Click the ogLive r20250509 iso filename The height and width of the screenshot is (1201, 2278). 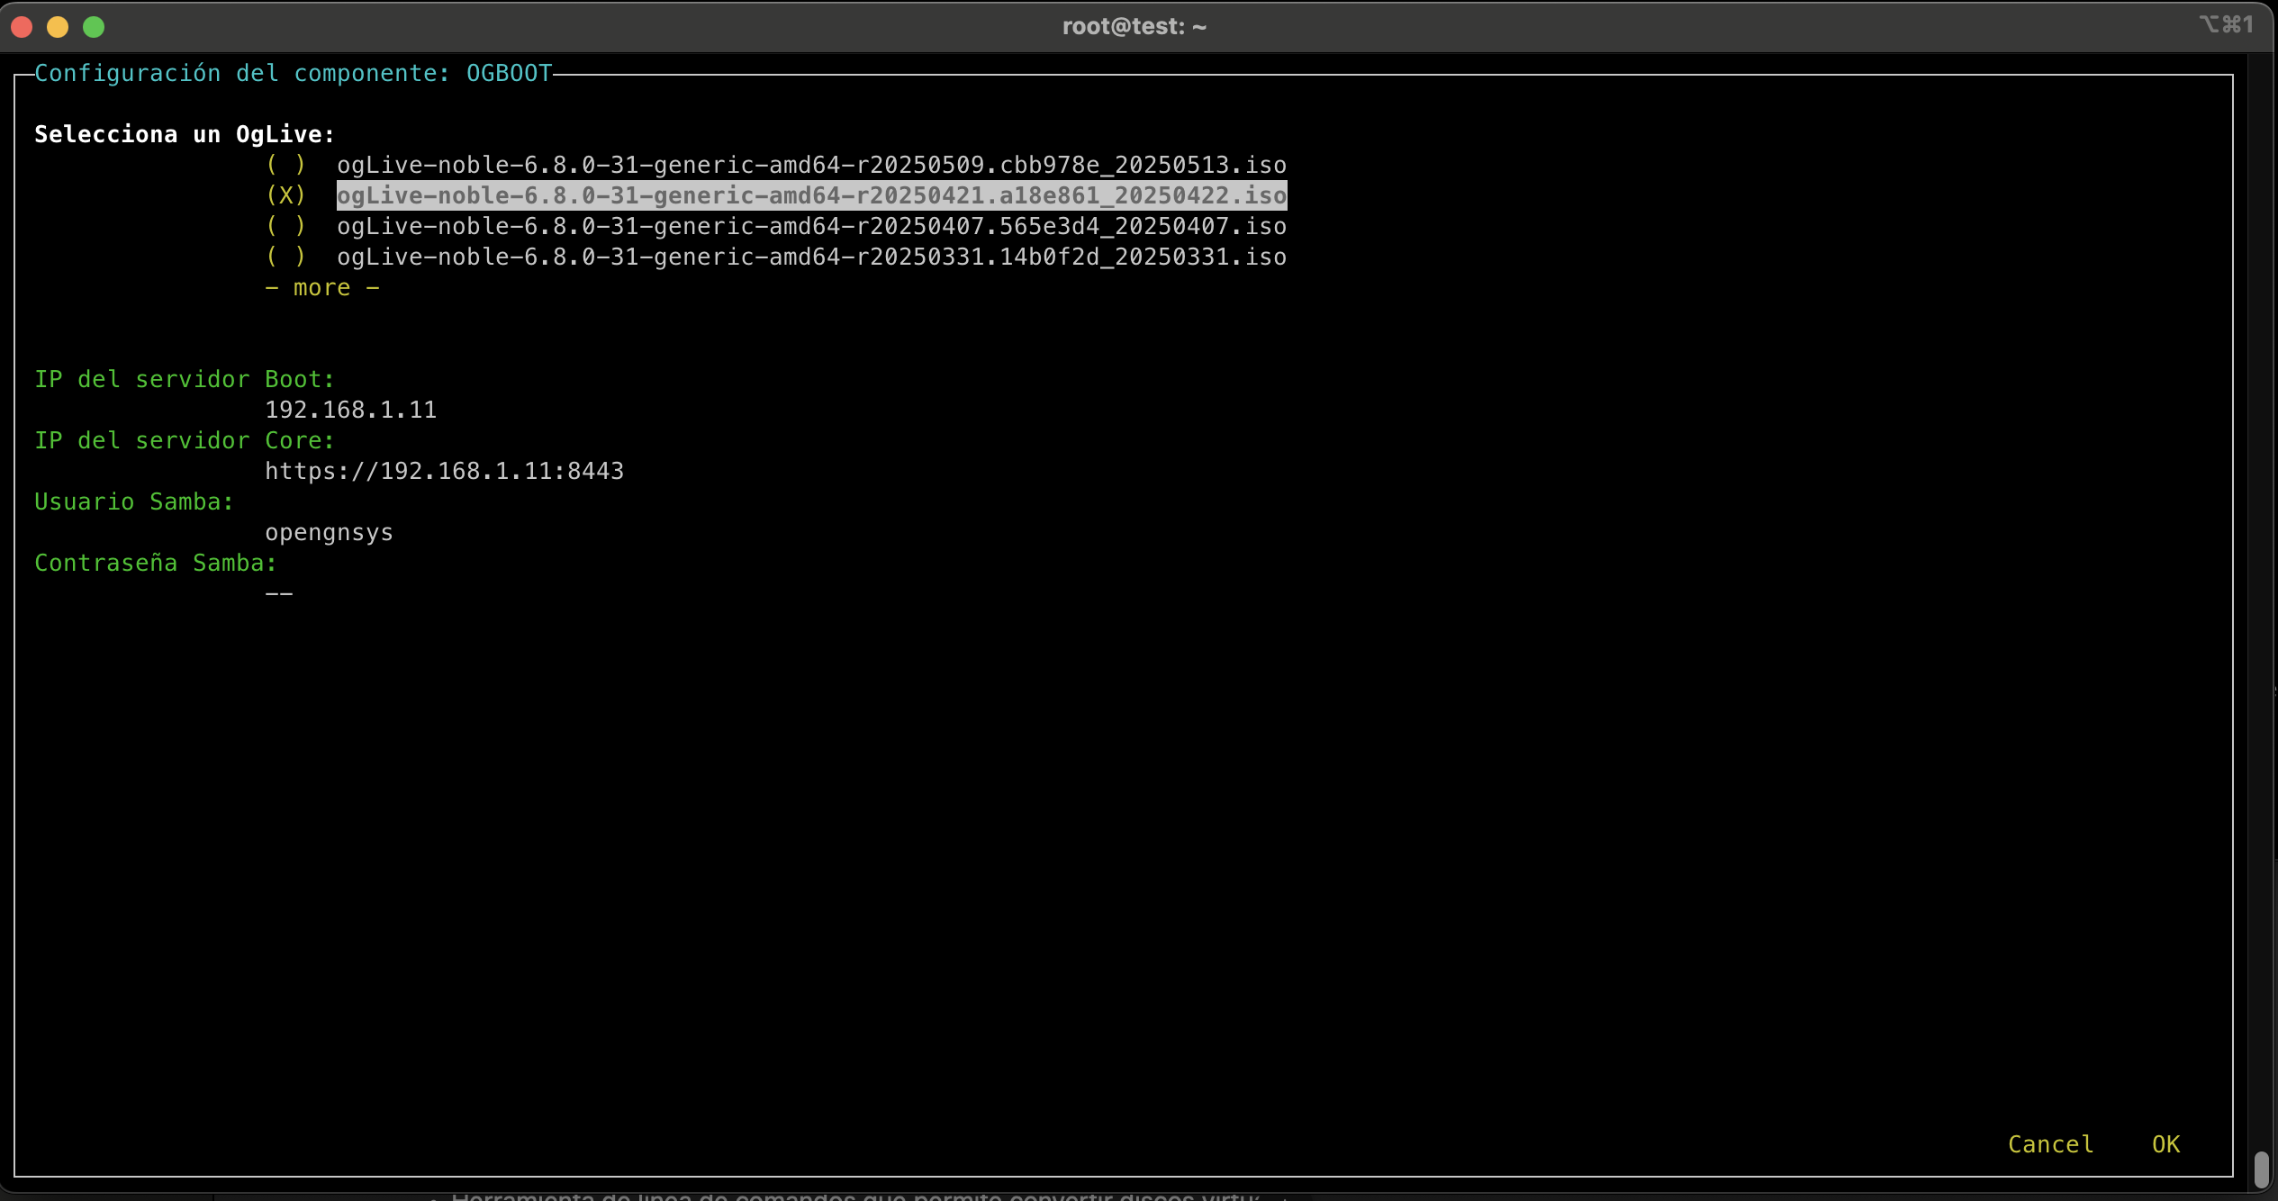click(x=811, y=165)
